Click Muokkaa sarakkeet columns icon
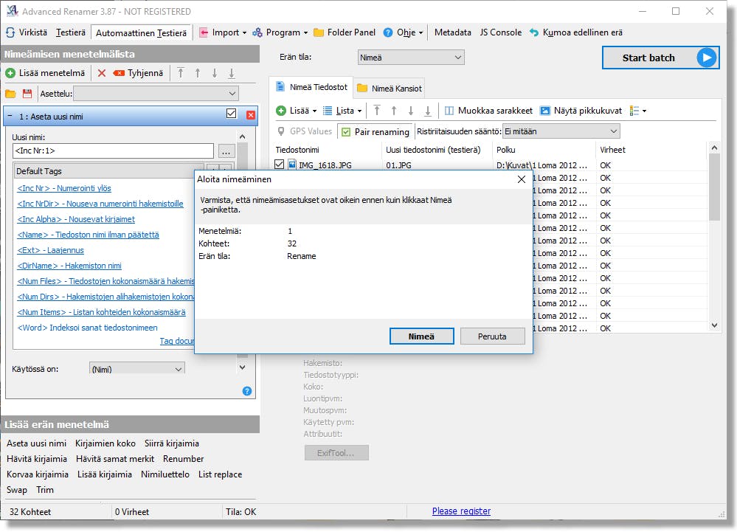 (449, 111)
